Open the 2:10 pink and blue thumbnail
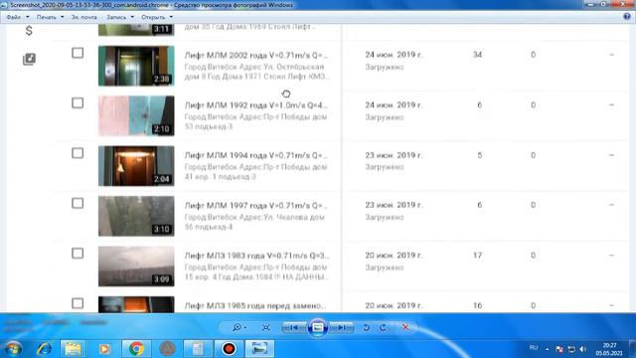Viewport: 636px width, 358px height. click(136, 115)
